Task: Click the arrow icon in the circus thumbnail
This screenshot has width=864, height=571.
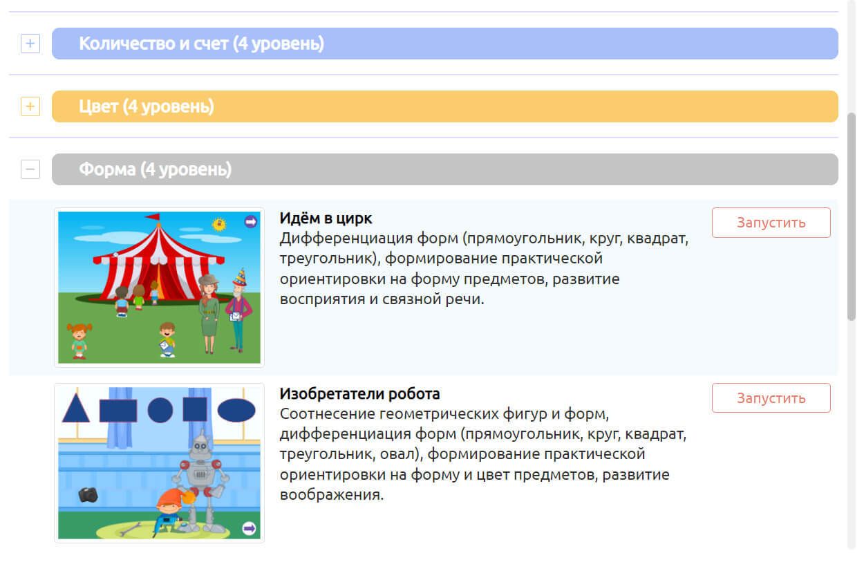Action: pyautogui.click(x=250, y=221)
